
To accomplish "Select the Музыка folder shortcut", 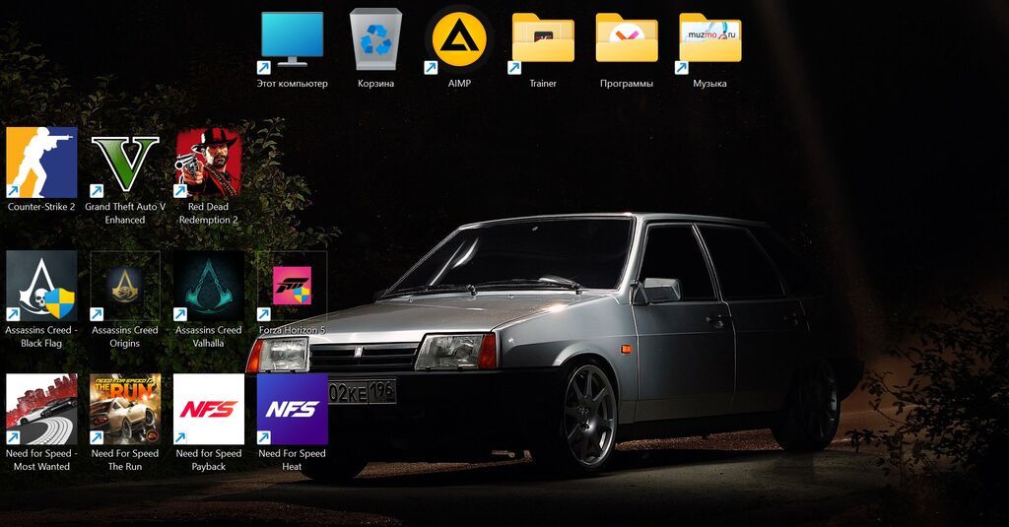I will click(710, 40).
